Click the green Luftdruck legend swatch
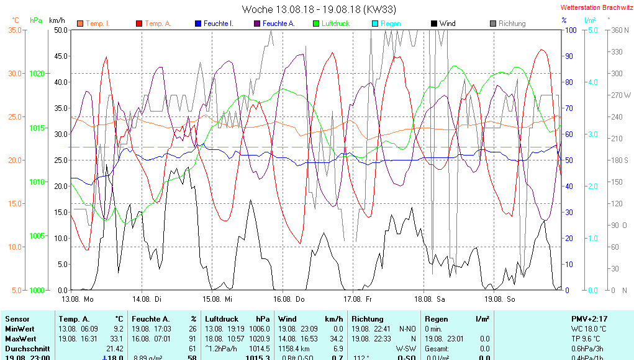Viewport: 634px width, 360px height. (316, 24)
